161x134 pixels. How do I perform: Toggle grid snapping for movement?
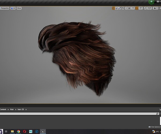click(129, 8)
